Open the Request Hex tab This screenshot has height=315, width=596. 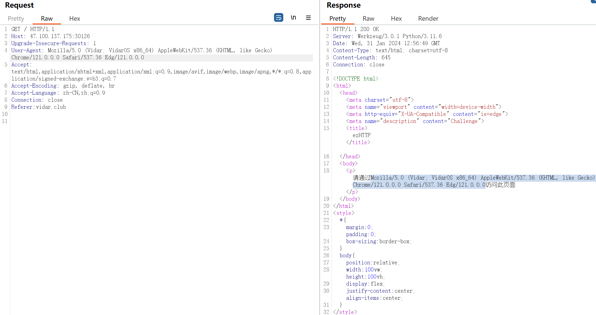point(74,18)
